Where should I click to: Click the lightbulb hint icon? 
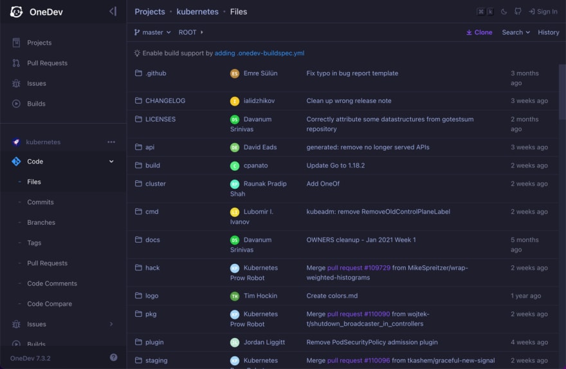point(137,53)
